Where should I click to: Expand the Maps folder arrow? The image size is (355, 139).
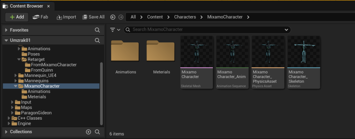[12, 108]
